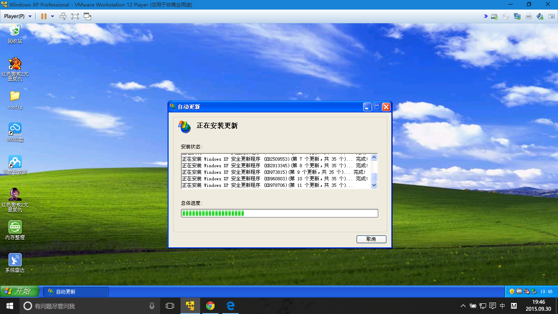
Task: Click the safely remove hardware XP tray icon
Action: (x=533, y=292)
